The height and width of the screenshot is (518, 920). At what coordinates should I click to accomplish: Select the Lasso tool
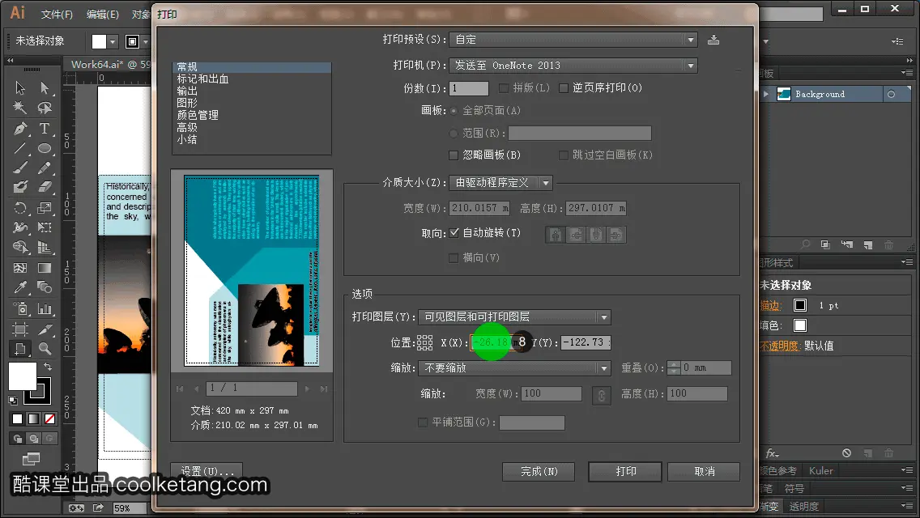tap(45, 108)
